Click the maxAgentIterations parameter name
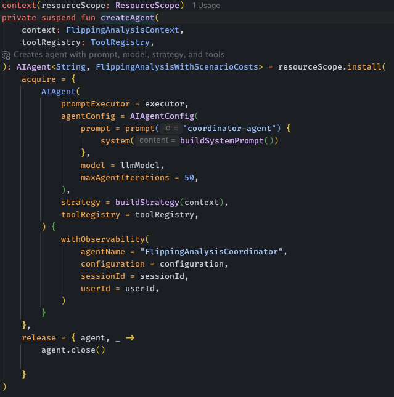394x397 pixels. 125,178
